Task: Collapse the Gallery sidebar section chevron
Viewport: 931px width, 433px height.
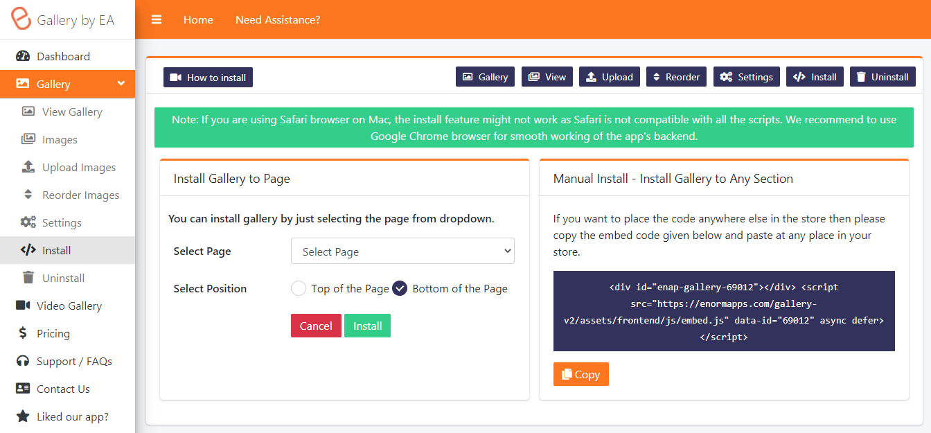Action: [x=121, y=84]
